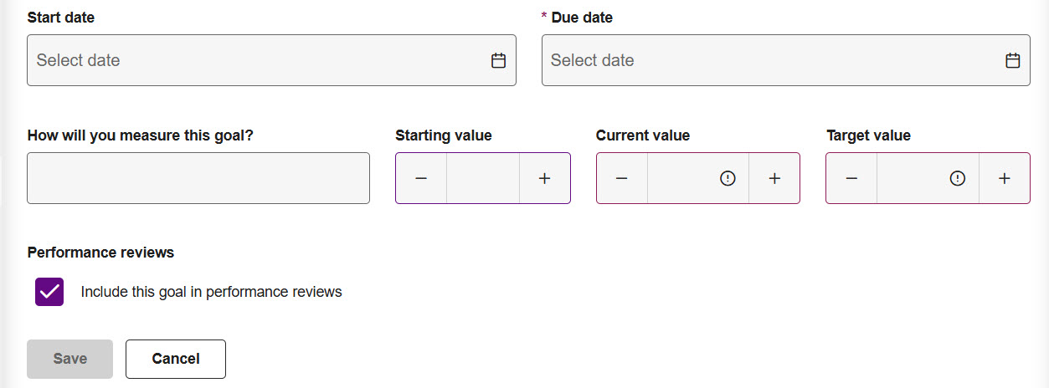Focus the Due date field
The width and height of the screenshot is (1049, 388).
coord(766,60)
